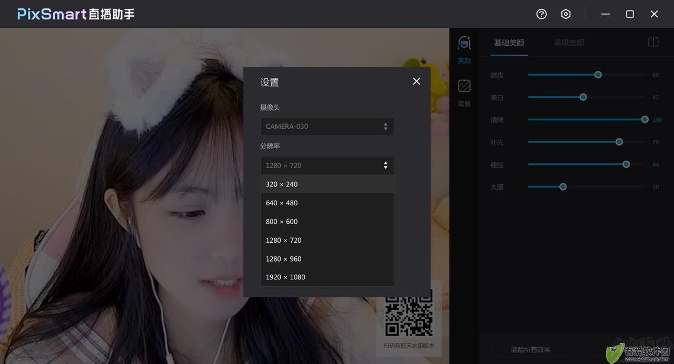The width and height of the screenshot is (674, 364).
Task: Select the 背景 background sidebar icon
Action: [464, 93]
